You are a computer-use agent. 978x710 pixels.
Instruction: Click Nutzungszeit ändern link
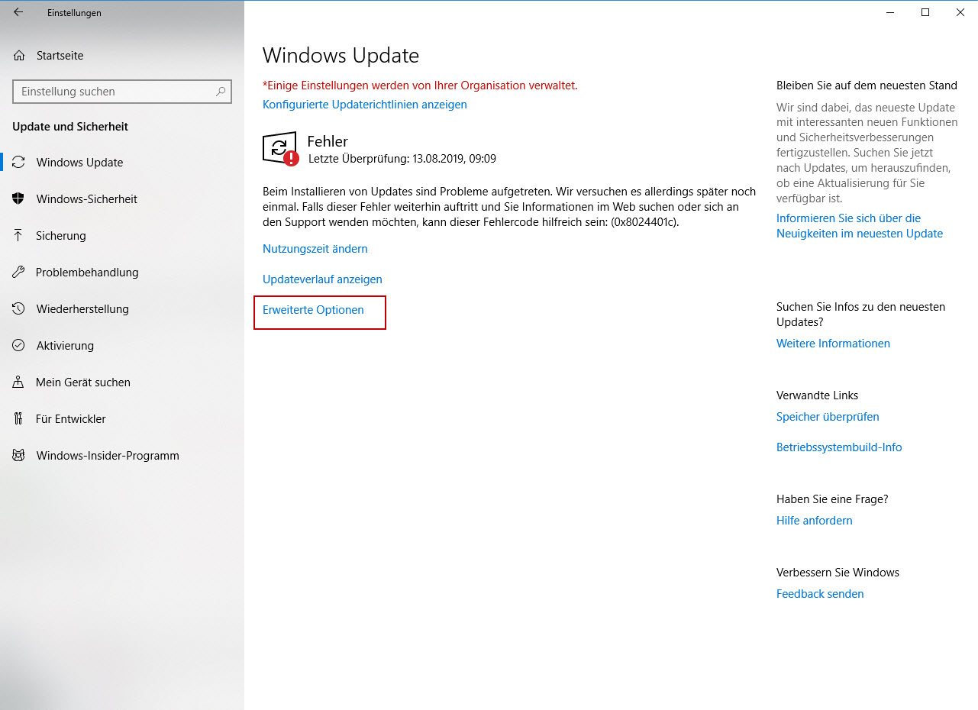[315, 249]
